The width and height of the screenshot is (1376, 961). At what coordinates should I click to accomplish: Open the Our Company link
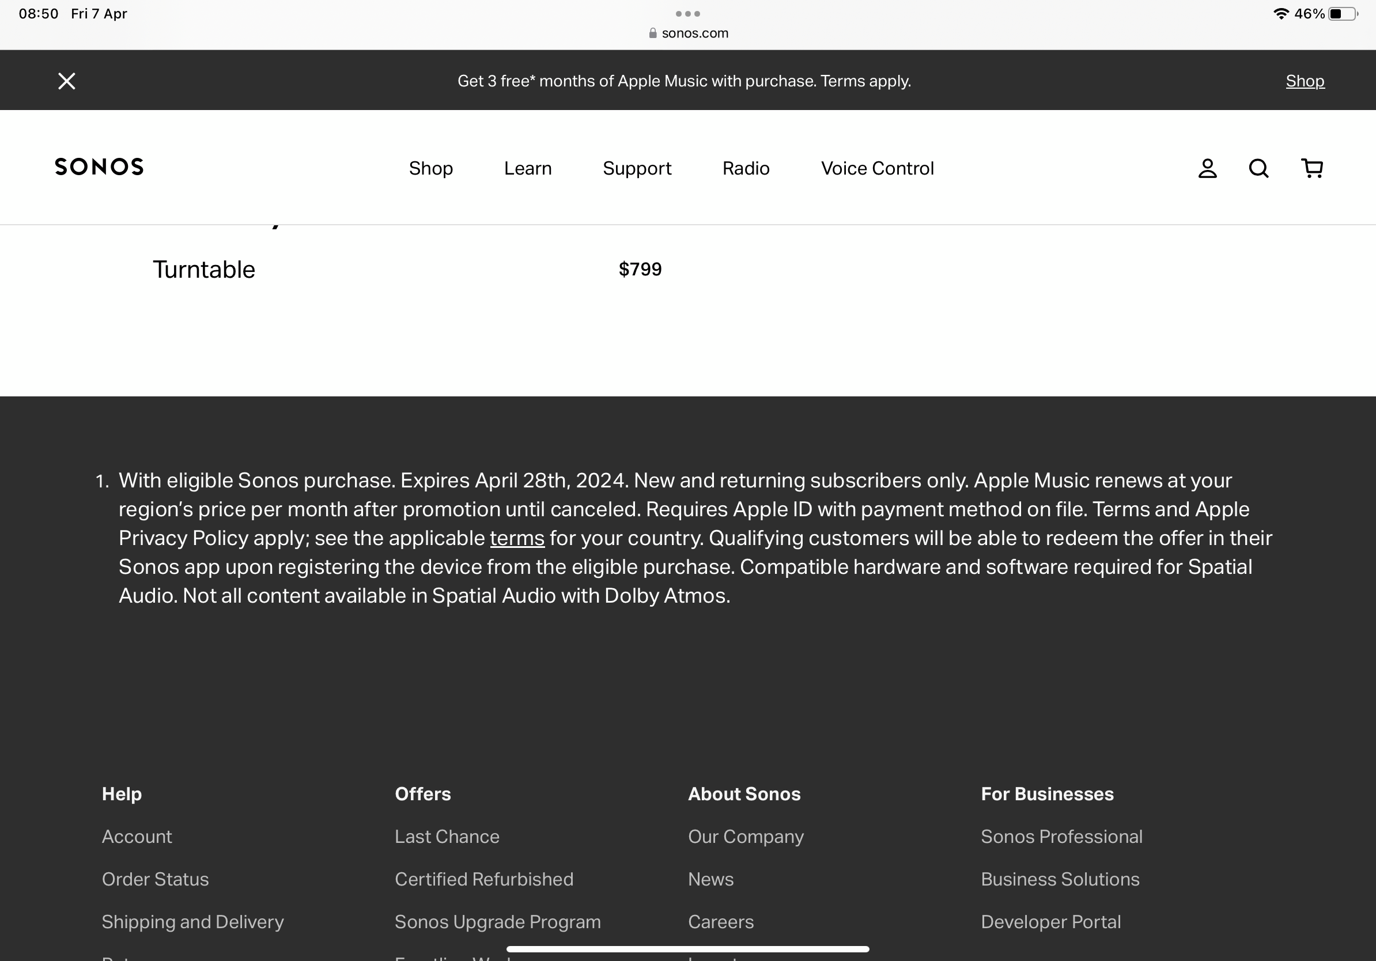(x=746, y=837)
